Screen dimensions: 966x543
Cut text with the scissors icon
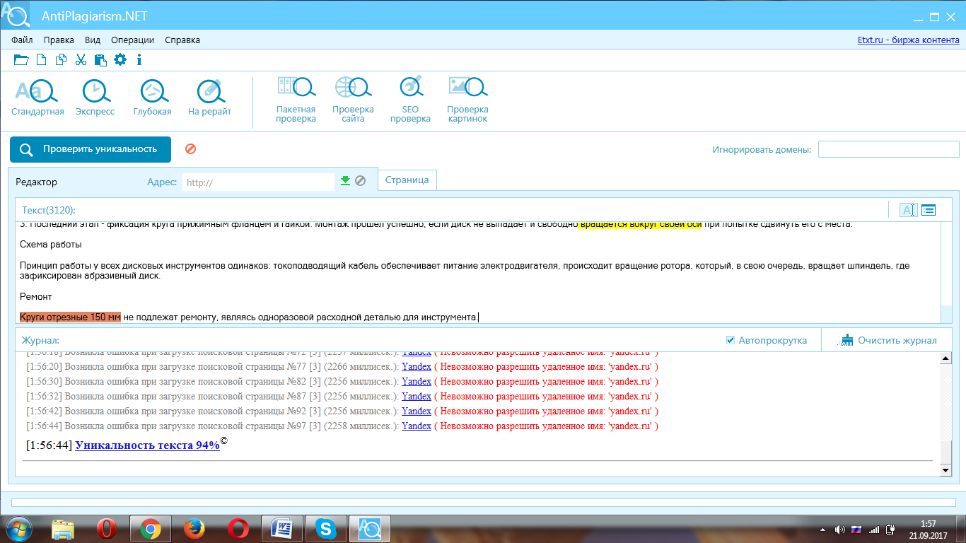coord(81,60)
